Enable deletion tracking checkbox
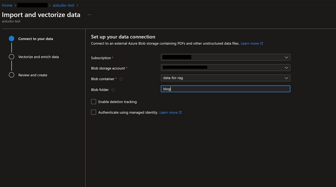Screen dimensions: 336x187 (94, 102)
